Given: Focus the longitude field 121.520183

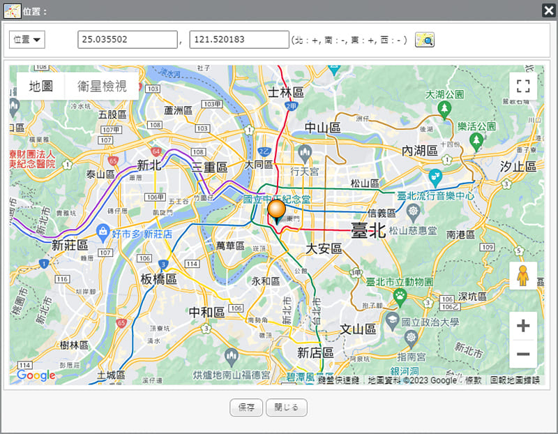Looking at the screenshot, I should [x=239, y=40].
